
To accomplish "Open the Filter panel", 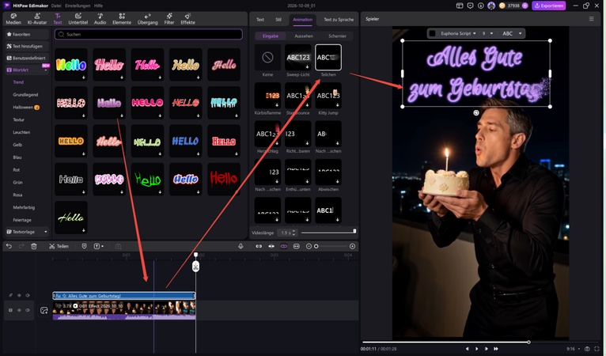I will 169,19.
